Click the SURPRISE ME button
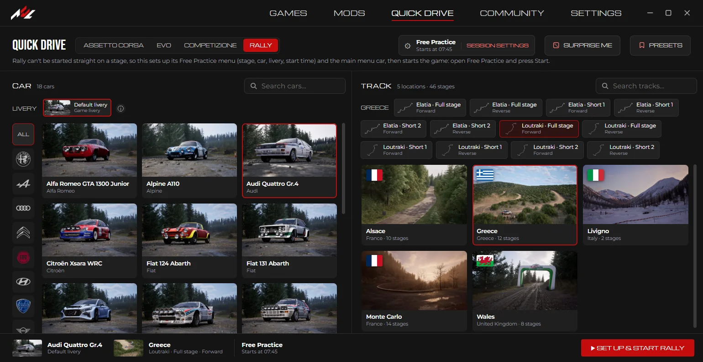 point(582,46)
